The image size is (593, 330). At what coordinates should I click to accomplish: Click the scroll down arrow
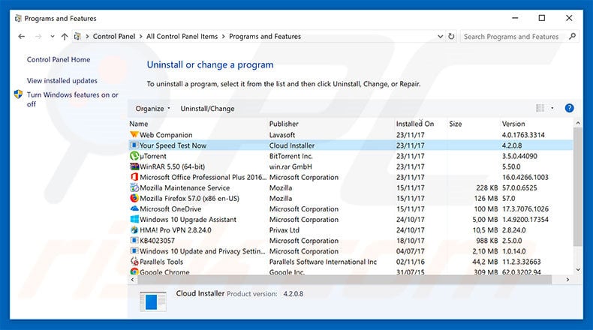point(577,269)
